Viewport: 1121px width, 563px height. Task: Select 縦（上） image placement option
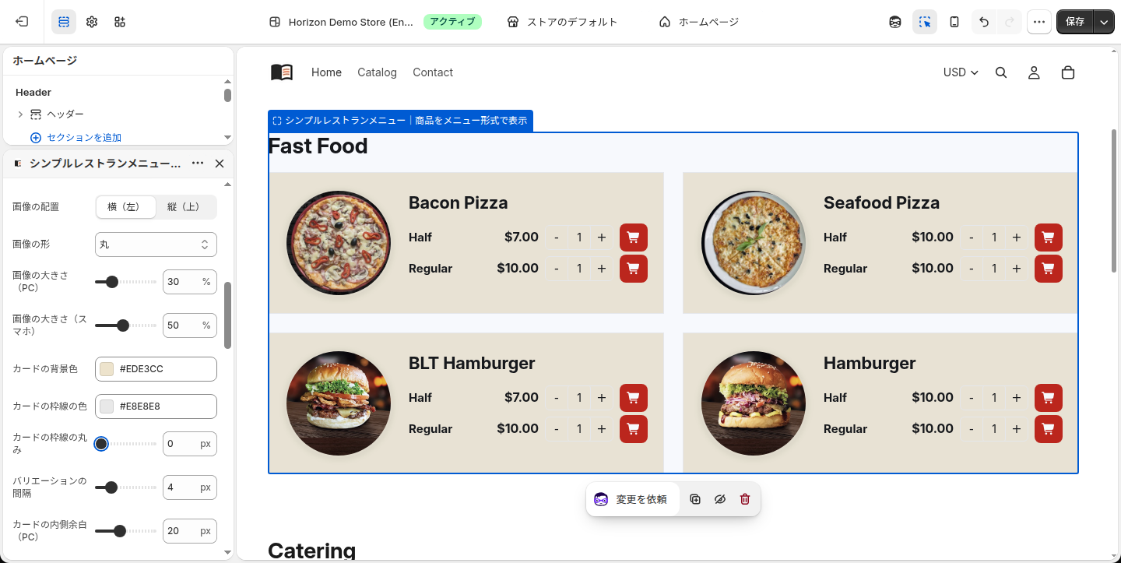[x=185, y=207]
